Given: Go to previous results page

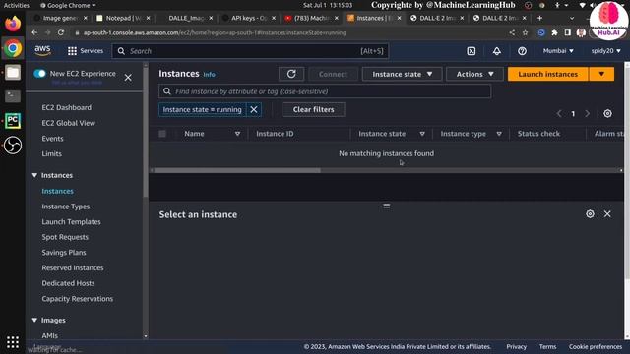Looking at the screenshot, I should pyautogui.click(x=559, y=114).
